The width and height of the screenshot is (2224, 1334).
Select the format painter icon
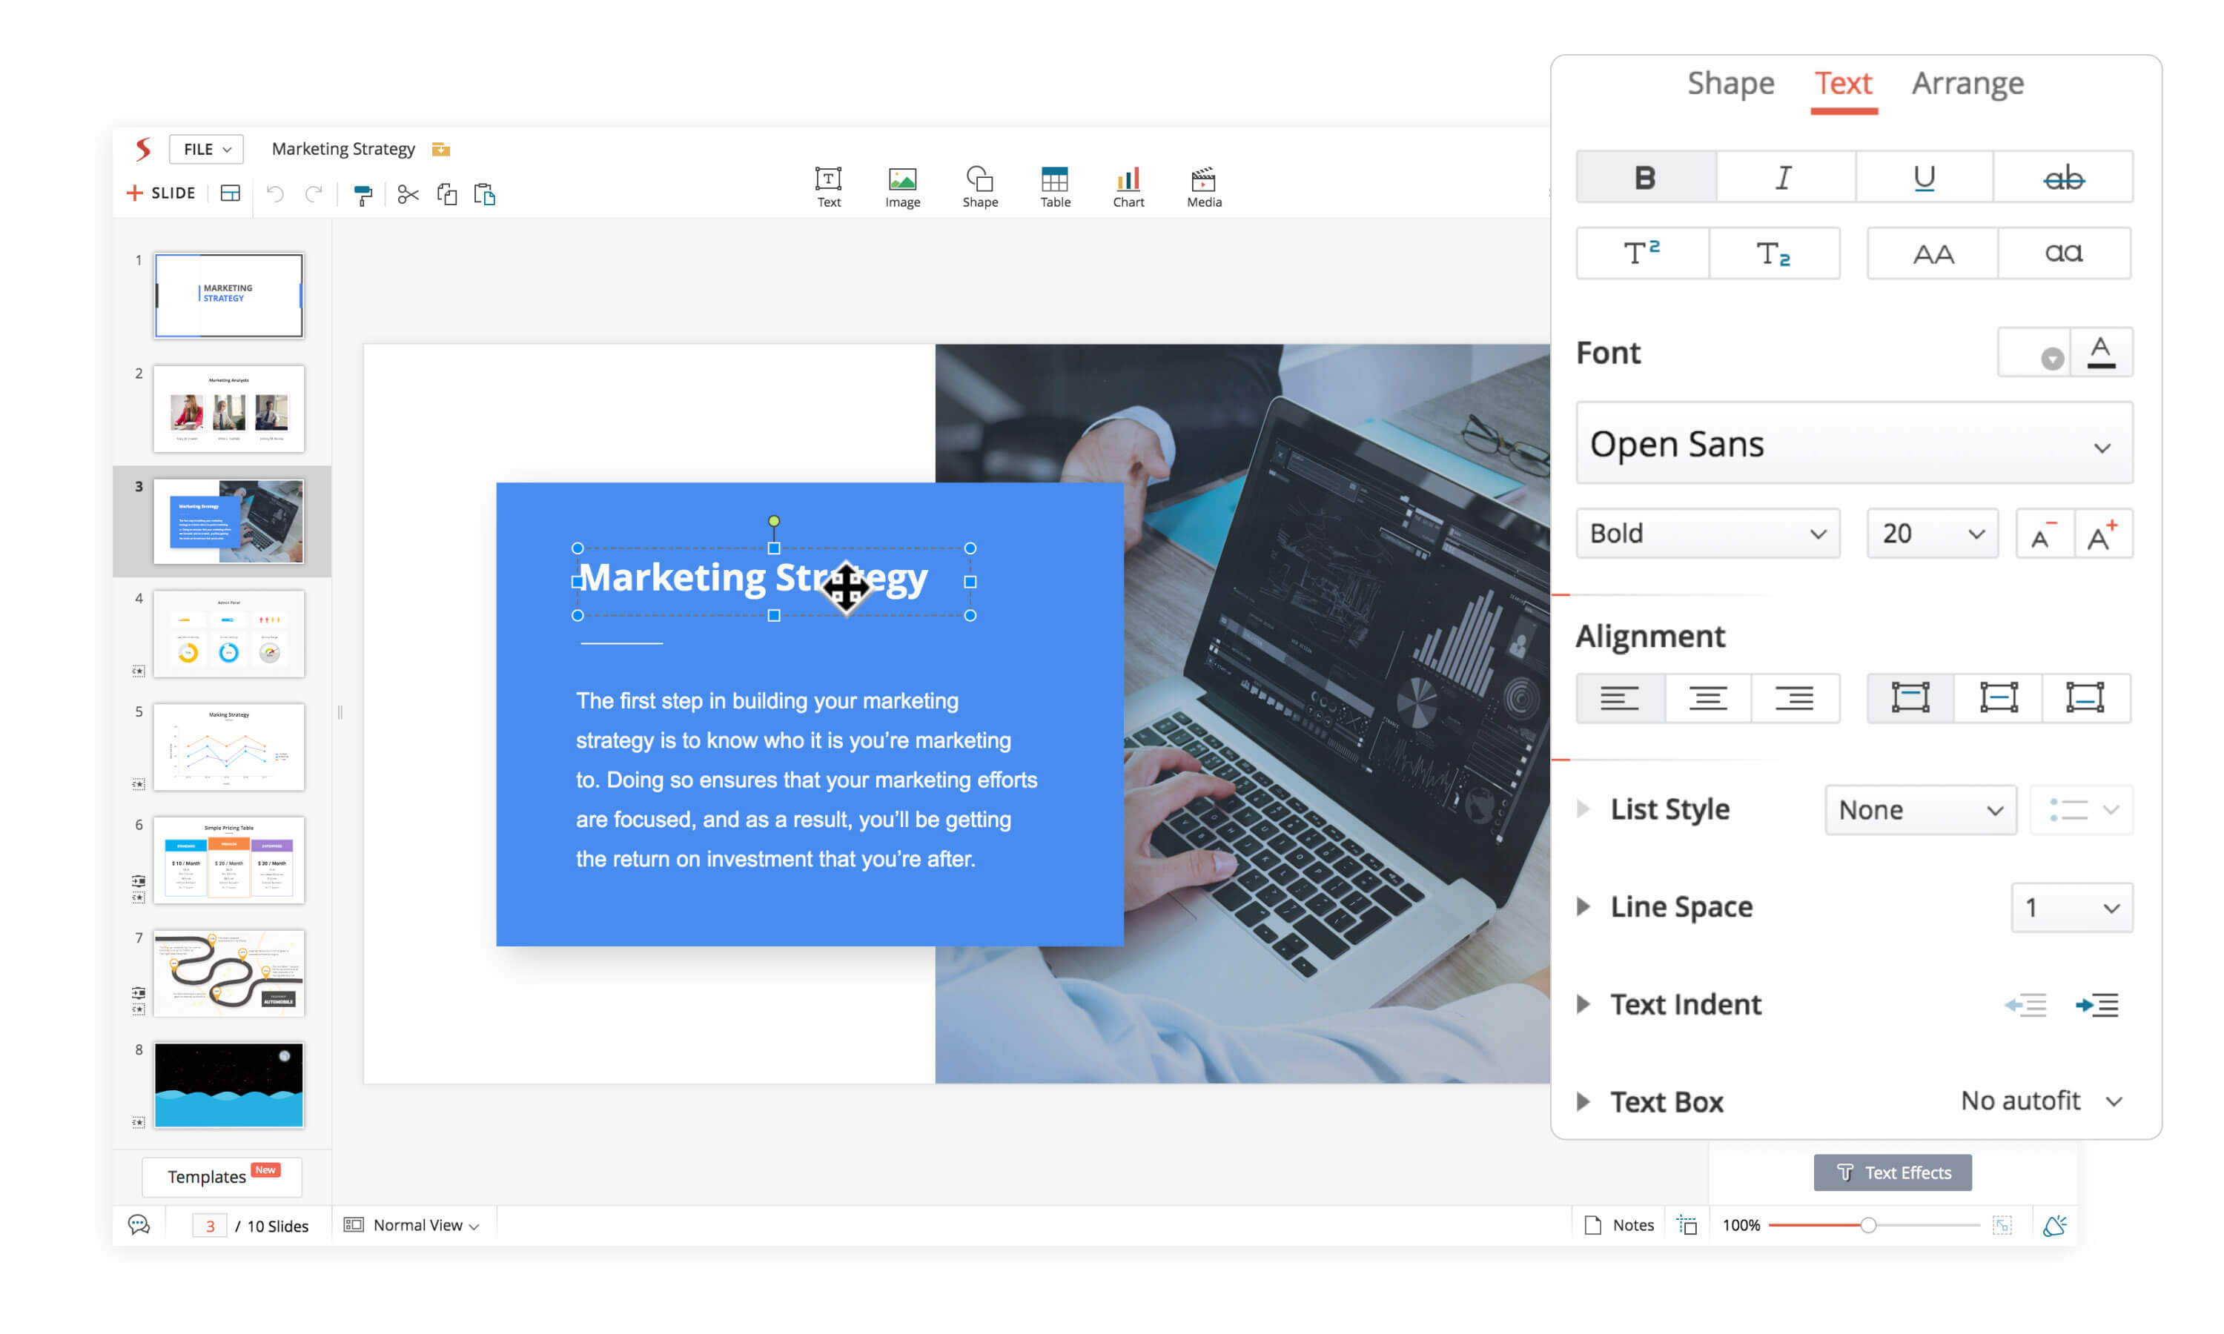tap(363, 194)
